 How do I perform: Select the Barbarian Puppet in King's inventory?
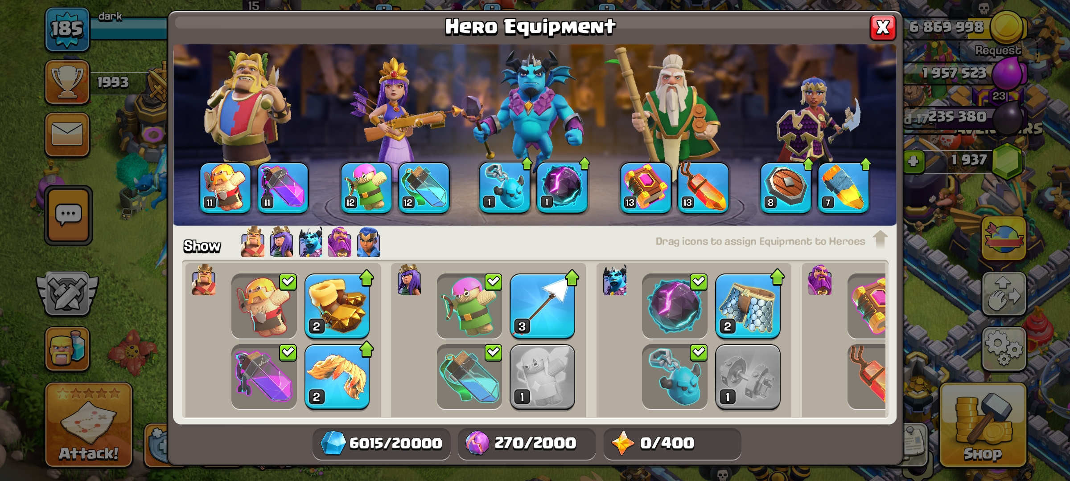(x=264, y=306)
